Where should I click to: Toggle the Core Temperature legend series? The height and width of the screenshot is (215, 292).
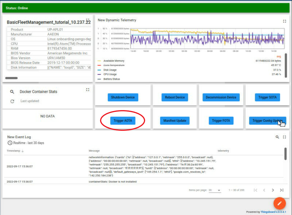coord(113,66)
